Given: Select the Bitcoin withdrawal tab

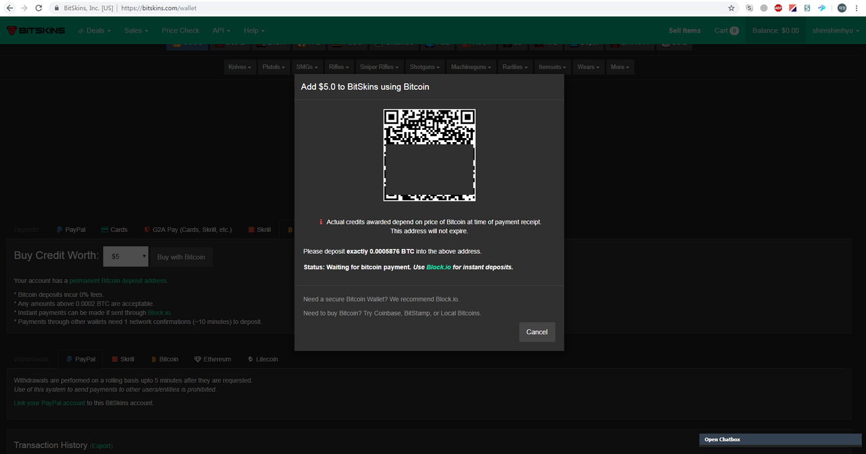Looking at the screenshot, I should point(164,359).
